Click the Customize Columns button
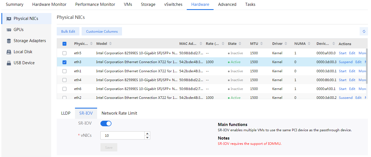 pos(102,32)
